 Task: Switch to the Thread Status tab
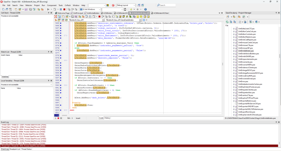[26, 149]
